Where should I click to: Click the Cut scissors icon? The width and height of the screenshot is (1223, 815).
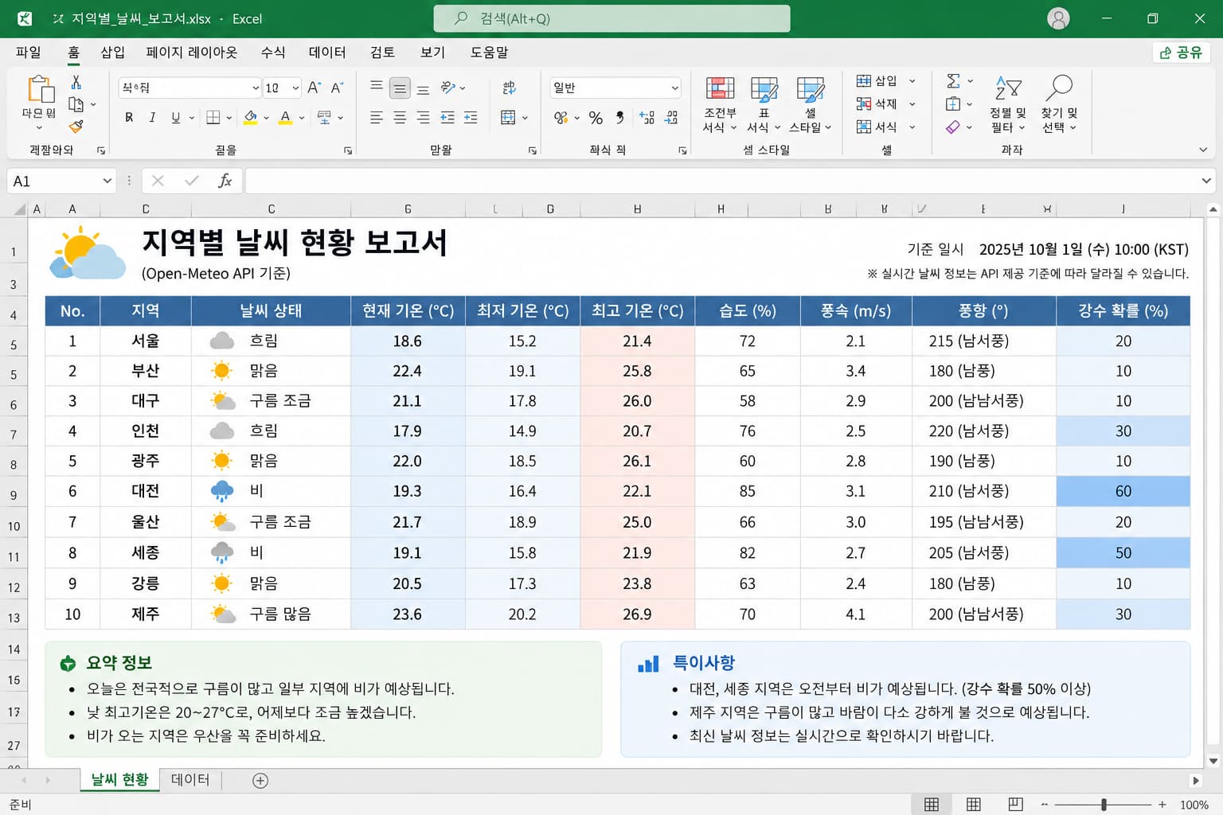coord(76,82)
